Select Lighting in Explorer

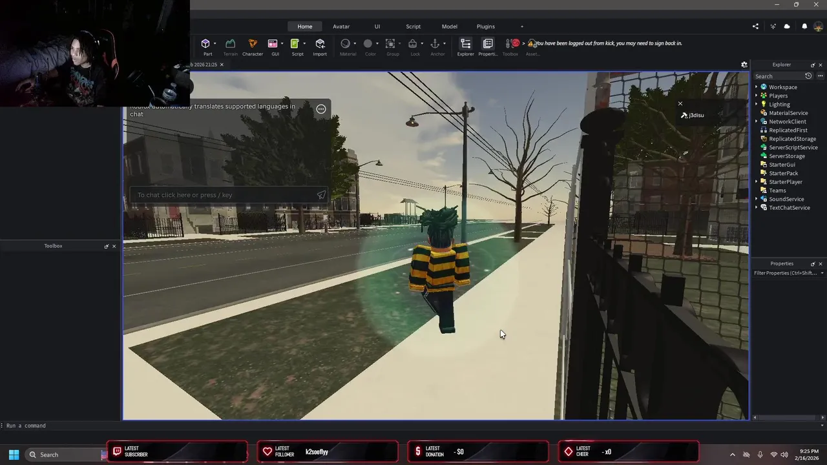point(779,104)
